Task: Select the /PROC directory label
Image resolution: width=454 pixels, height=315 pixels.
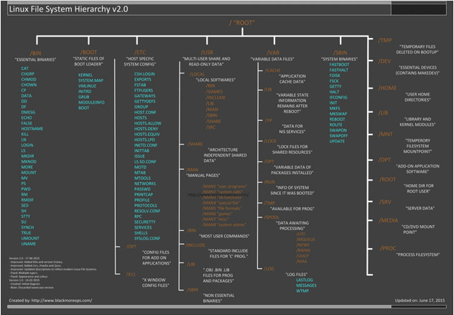Action: tap(388, 248)
